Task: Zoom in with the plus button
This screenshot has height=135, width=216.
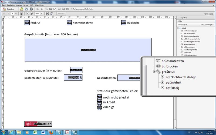Action: [x=32, y=13]
